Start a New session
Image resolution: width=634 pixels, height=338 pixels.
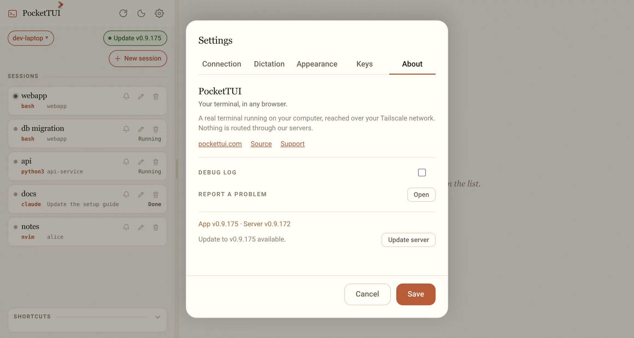point(138,59)
